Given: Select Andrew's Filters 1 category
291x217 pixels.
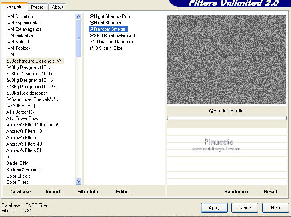Looking at the screenshot, I should 23,138.
